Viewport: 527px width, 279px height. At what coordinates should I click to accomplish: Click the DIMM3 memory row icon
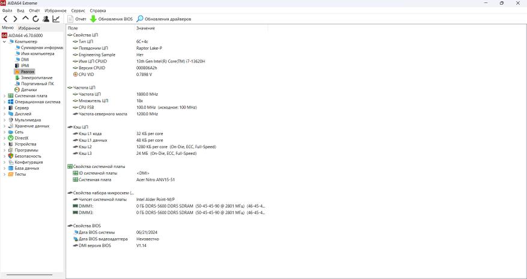[75, 213]
